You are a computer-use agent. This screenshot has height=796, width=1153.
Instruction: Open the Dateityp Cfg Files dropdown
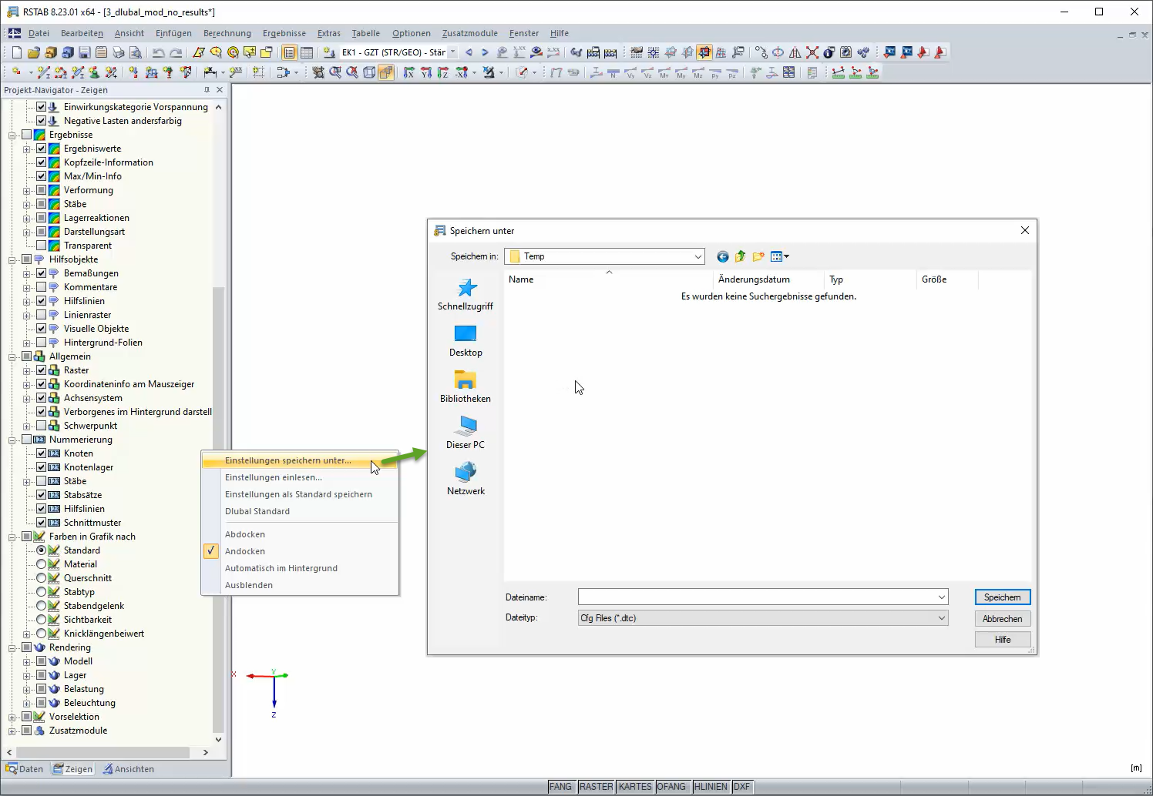[x=941, y=618]
